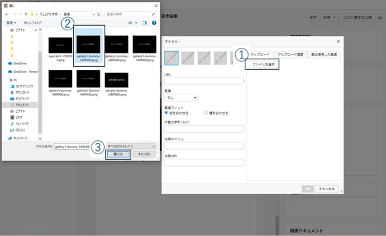Select the highlighted first NO IMAGE thumbnail
Image resolution: width=386 pixels, height=236 pixels.
tap(172, 58)
